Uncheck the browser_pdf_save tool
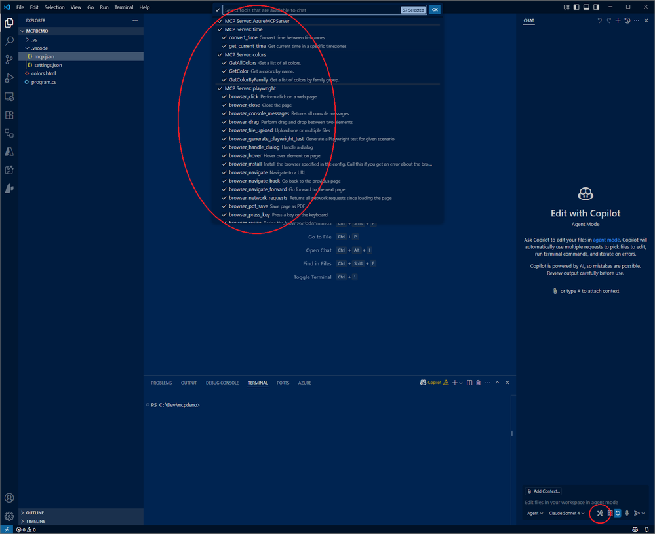 224,206
